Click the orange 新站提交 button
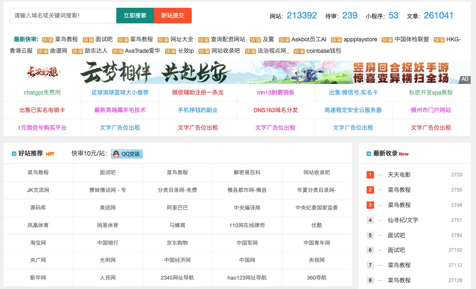This screenshot has height=289, width=476. (x=173, y=16)
